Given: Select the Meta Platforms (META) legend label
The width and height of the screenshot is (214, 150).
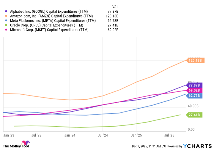Looking at the screenshot, I should coord(53,21).
